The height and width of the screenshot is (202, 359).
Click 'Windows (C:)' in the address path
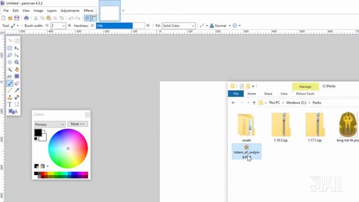(296, 103)
